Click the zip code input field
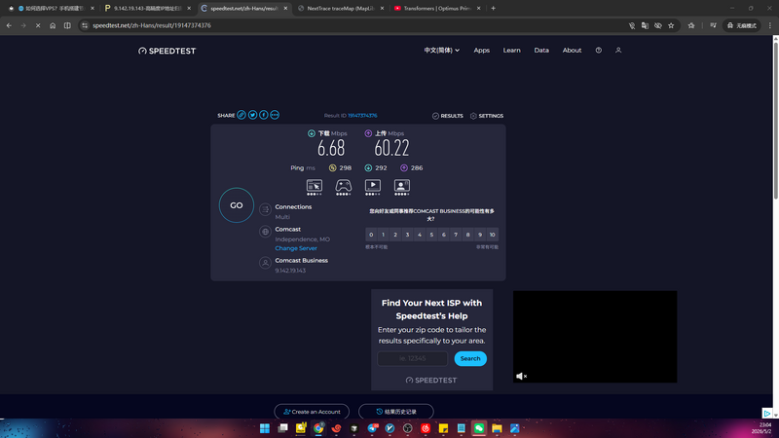779x438 pixels. [x=412, y=358]
